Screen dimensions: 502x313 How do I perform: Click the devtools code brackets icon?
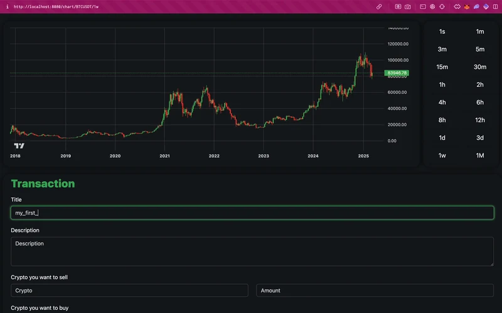click(x=457, y=7)
